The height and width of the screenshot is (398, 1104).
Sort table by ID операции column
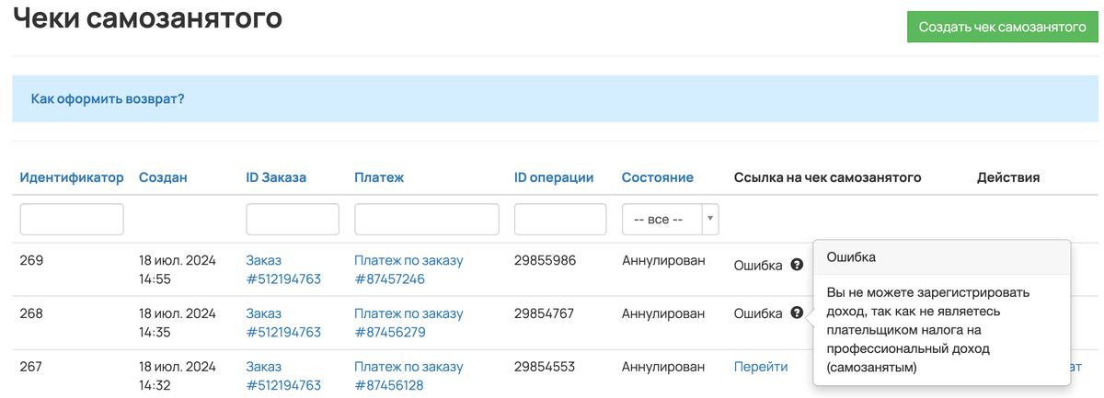point(554,177)
